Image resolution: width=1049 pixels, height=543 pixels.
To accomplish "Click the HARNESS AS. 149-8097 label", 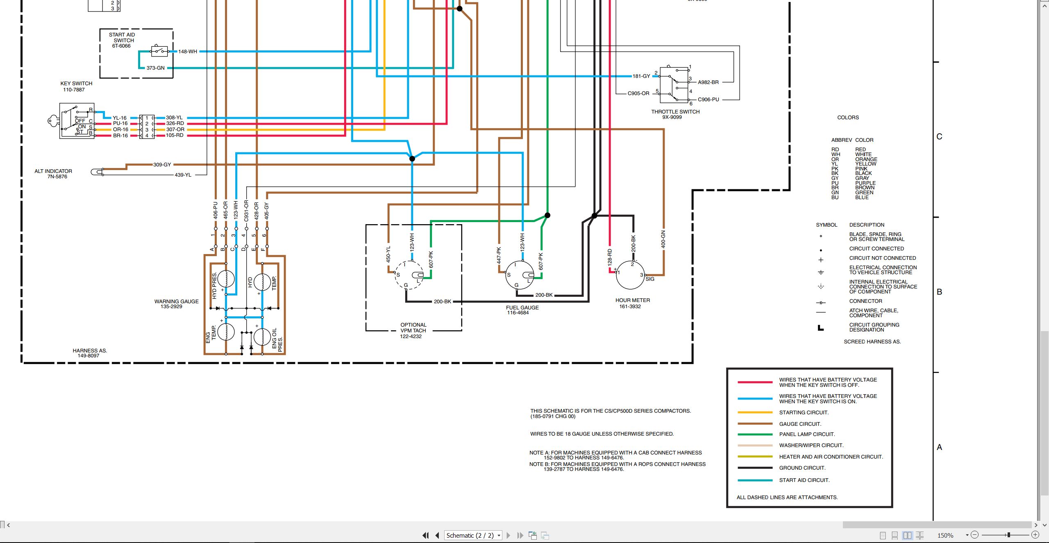I will click(89, 353).
